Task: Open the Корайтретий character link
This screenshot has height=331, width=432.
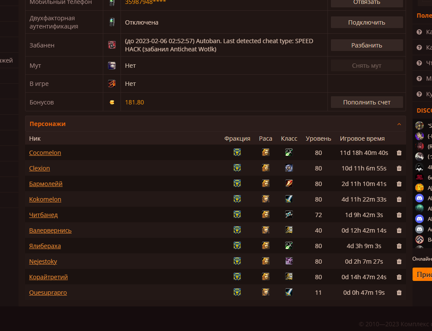Action: (48, 277)
